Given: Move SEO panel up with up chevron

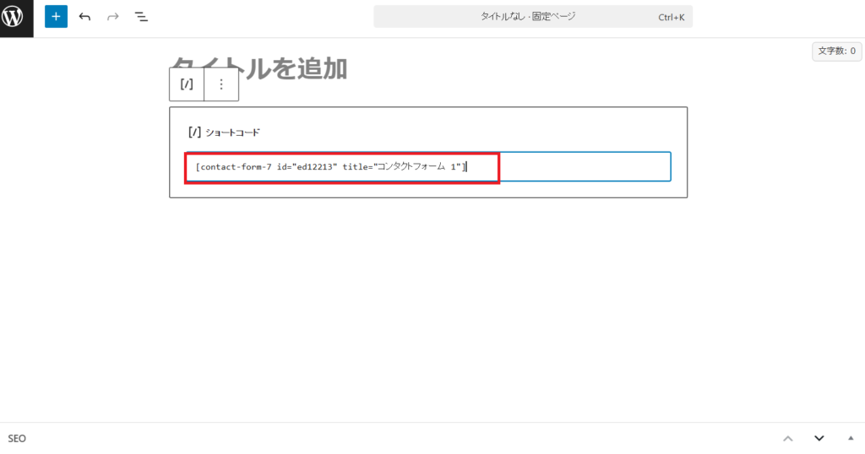Looking at the screenshot, I should point(787,439).
